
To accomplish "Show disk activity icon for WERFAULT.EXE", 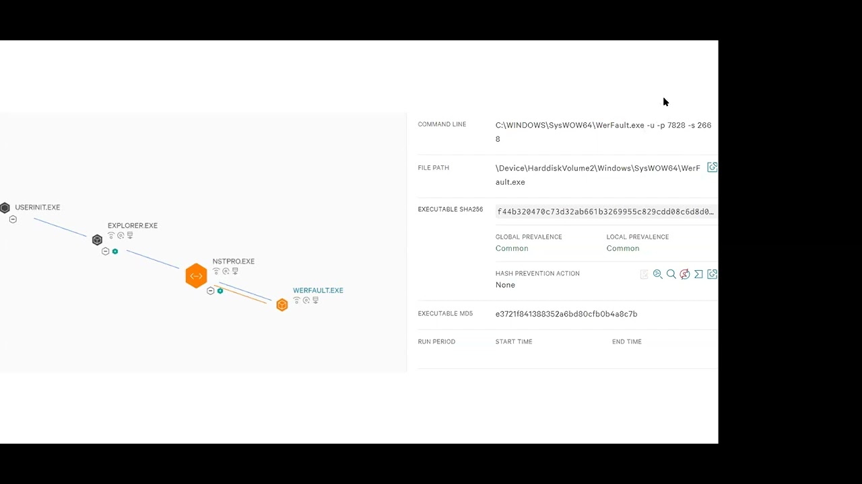I will tap(315, 300).
